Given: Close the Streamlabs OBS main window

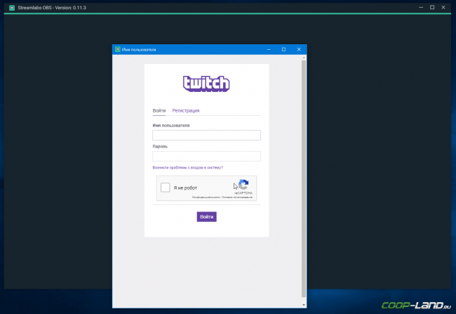Looking at the screenshot, I should (x=443, y=8).
